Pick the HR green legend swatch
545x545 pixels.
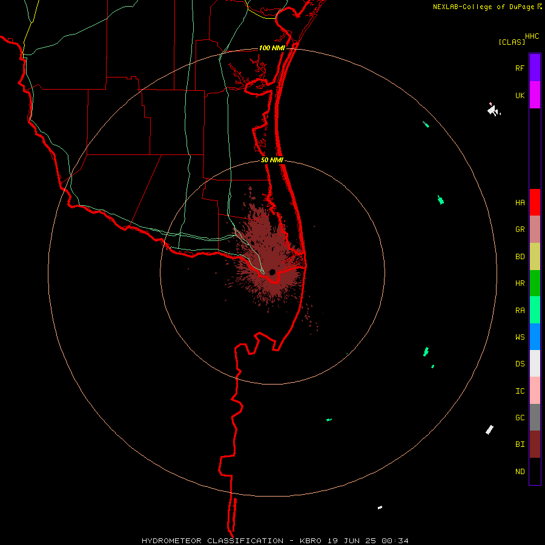point(535,283)
